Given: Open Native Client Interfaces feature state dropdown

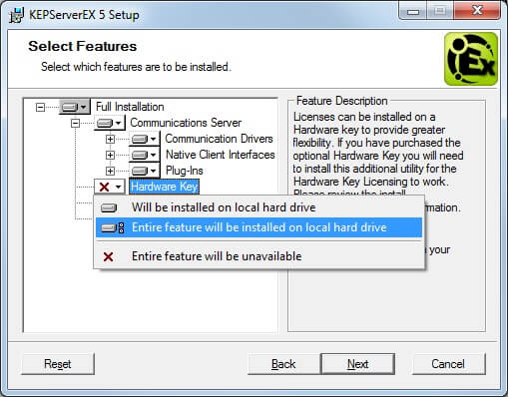Looking at the screenshot, I should point(145,155).
